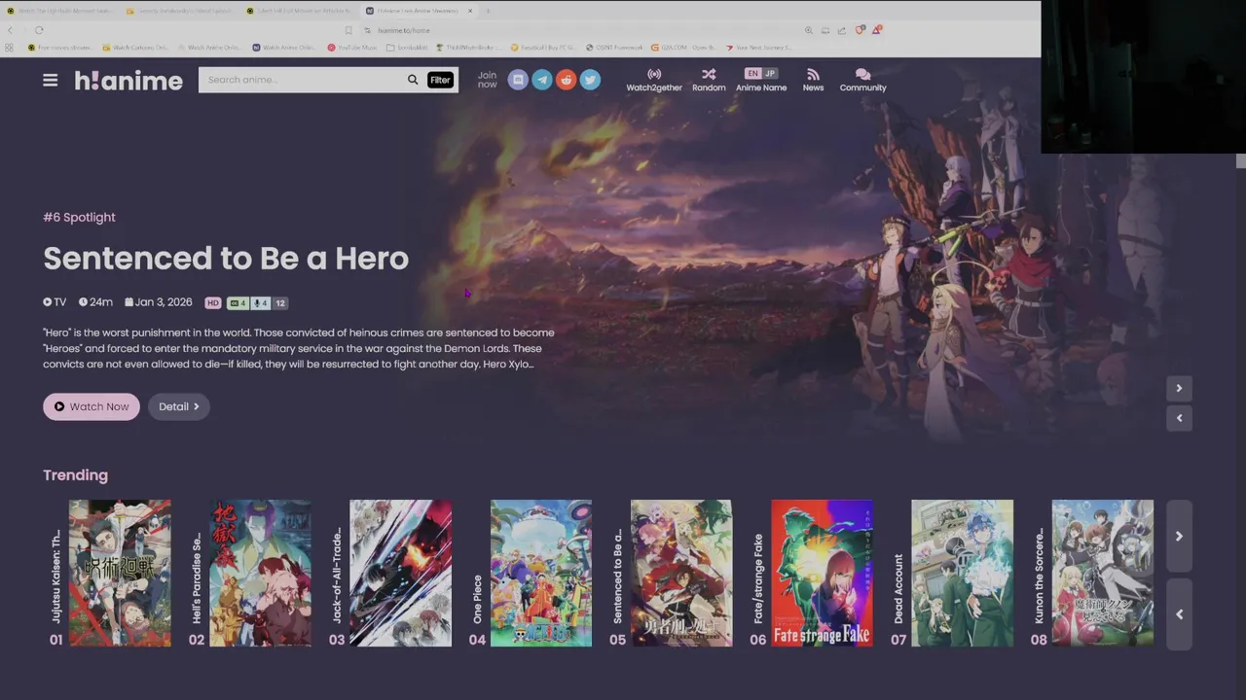Viewport: 1246px width, 700px height.
Task: Open Dead Account trending poster
Action: click(x=962, y=573)
